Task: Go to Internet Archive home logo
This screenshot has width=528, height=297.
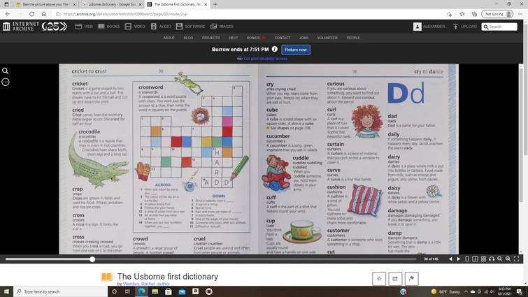Action: pos(35,27)
